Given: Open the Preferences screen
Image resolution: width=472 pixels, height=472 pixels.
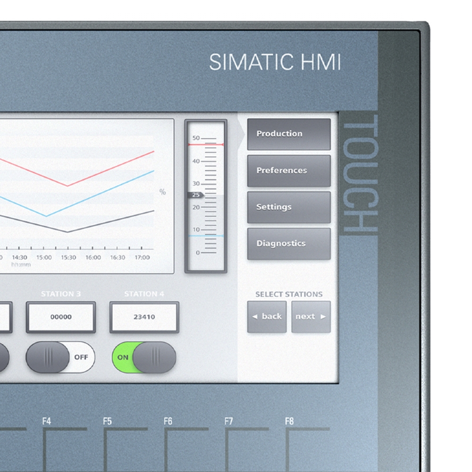Looking at the screenshot, I should coord(288,171).
